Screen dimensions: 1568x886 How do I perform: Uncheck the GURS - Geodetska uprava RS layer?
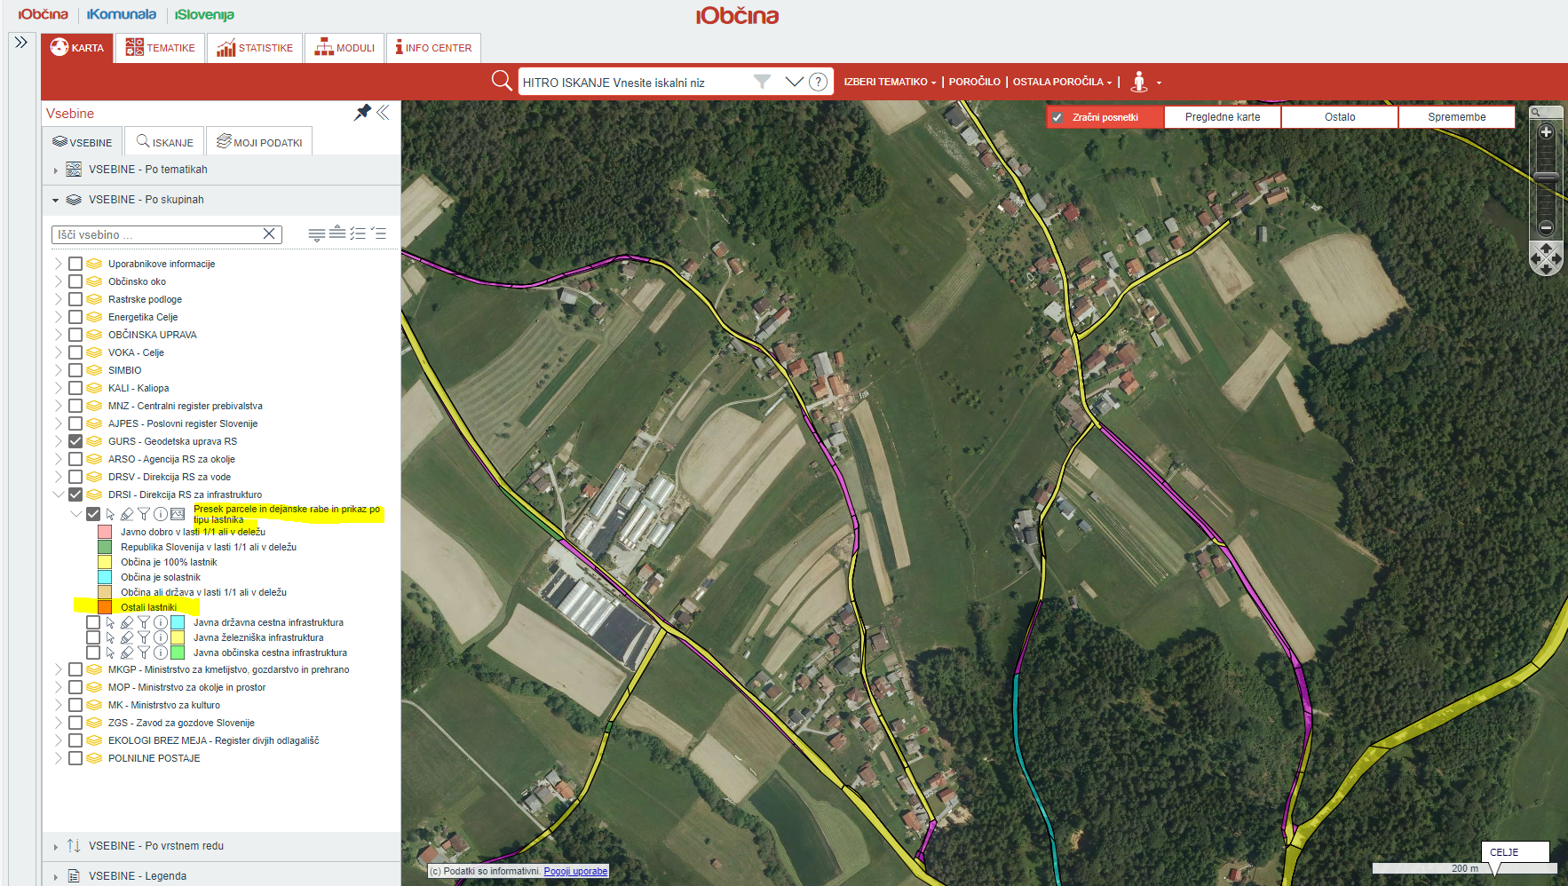75,441
